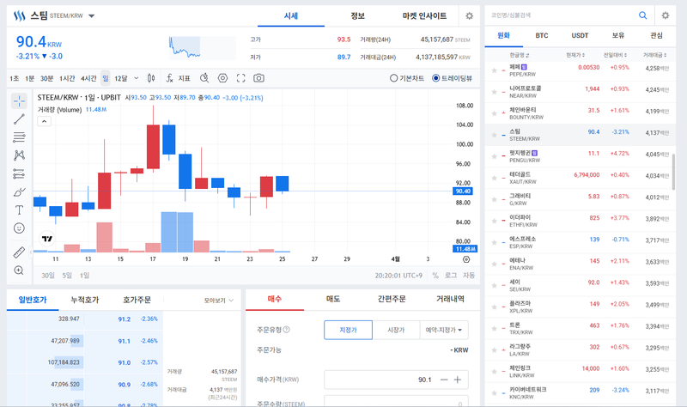
Task: Set chart range to 30일
Action: pyautogui.click(x=48, y=276)
